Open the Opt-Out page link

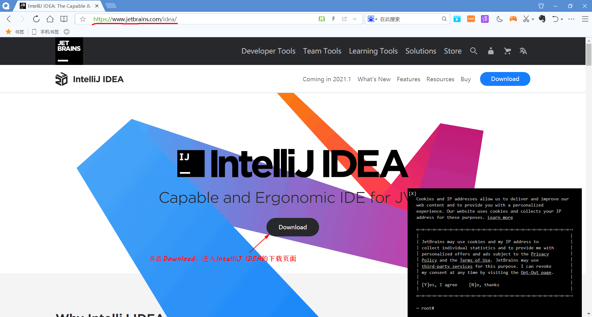click(536, 273)
